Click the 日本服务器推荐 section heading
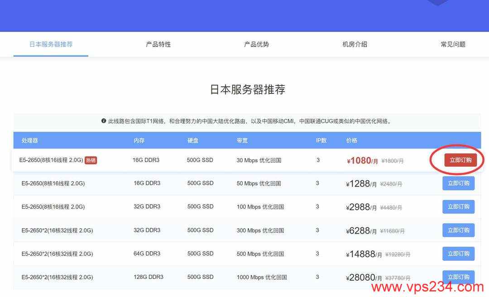Screen dimensions: 489x297 (x=247, y=90)
